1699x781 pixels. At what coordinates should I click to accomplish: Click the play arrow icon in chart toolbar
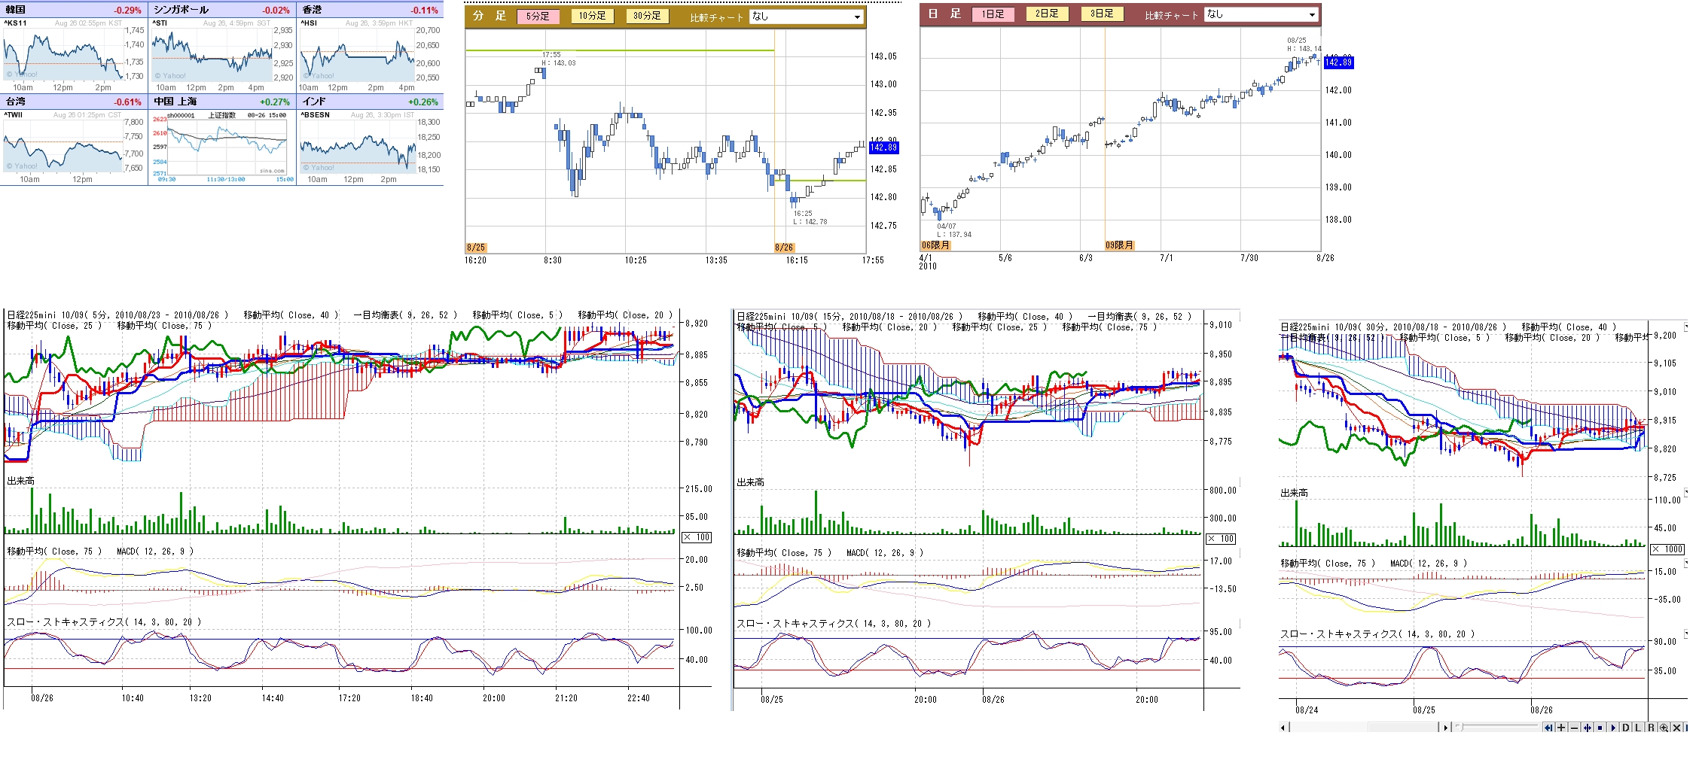coord(1612,728)
